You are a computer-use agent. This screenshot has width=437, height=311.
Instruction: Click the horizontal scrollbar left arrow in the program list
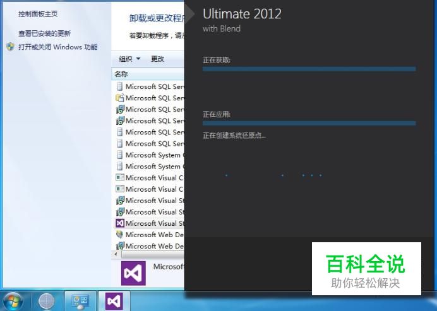[116, 254]
